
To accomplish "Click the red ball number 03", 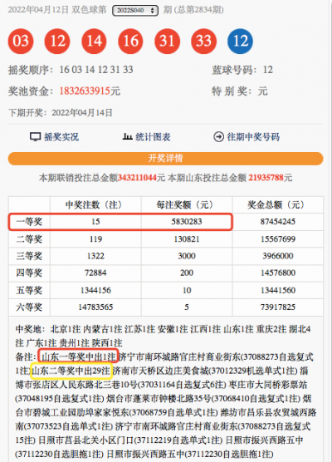I will pyautogui.click(x=21, y=41).
